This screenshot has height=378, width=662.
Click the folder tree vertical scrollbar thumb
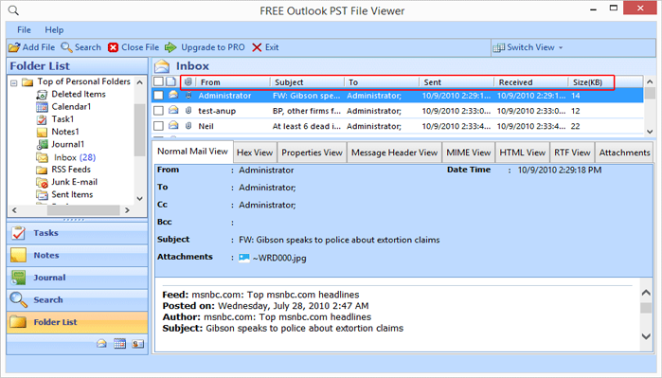(140, 130)
